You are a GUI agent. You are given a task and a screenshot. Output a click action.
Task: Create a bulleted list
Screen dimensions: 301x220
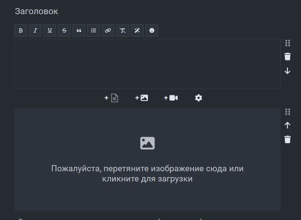[x=94, y=31]
